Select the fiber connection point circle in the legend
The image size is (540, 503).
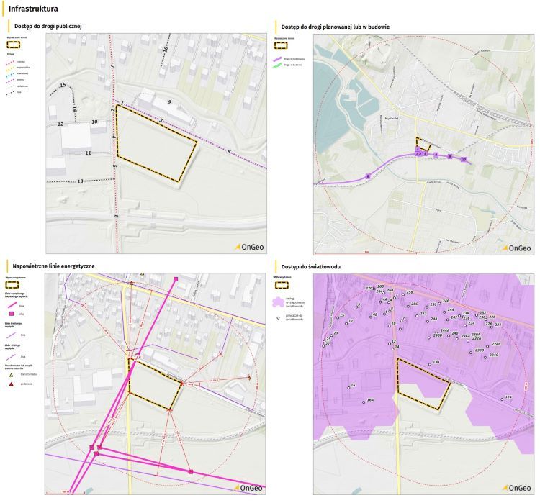tap(278, 317)
